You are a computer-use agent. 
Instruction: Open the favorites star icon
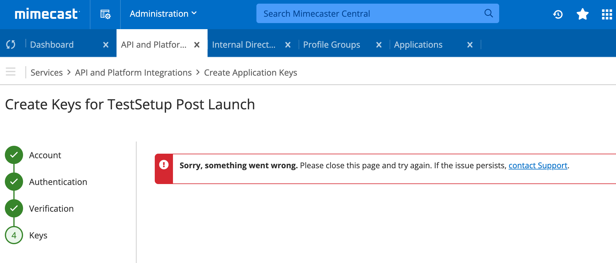click(x=582, y=14)
